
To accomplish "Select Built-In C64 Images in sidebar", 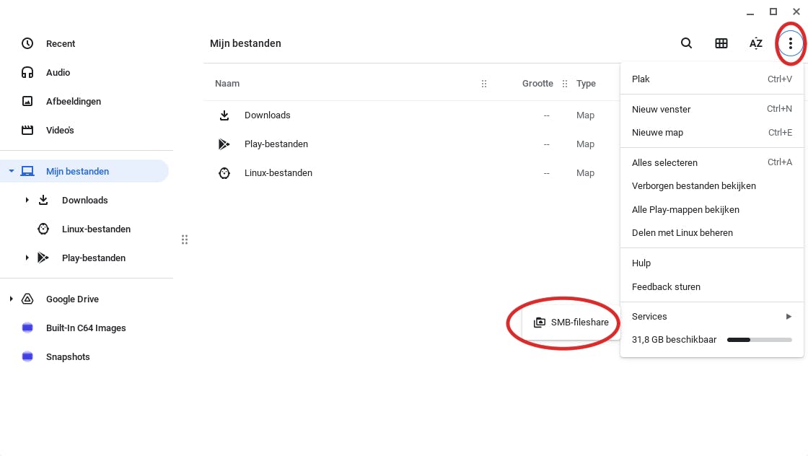I will pyautogui.click(x=85, y=328).
